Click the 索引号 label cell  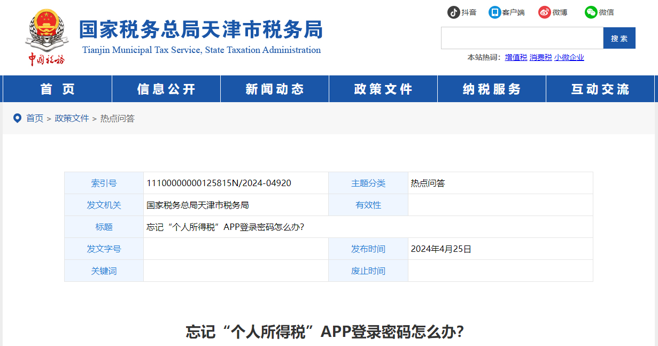(104, 183)
